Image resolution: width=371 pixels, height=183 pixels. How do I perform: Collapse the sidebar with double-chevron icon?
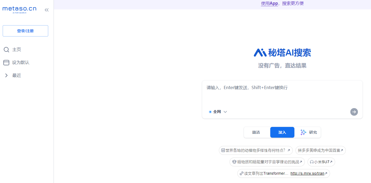pos(47,10)
